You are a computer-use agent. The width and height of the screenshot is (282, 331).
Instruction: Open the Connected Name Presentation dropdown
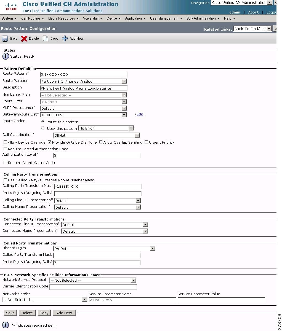tap(105, 231)
